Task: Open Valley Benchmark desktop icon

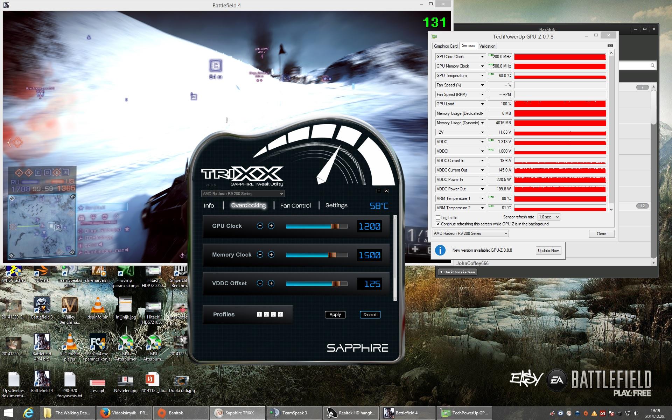Action: 70,310
